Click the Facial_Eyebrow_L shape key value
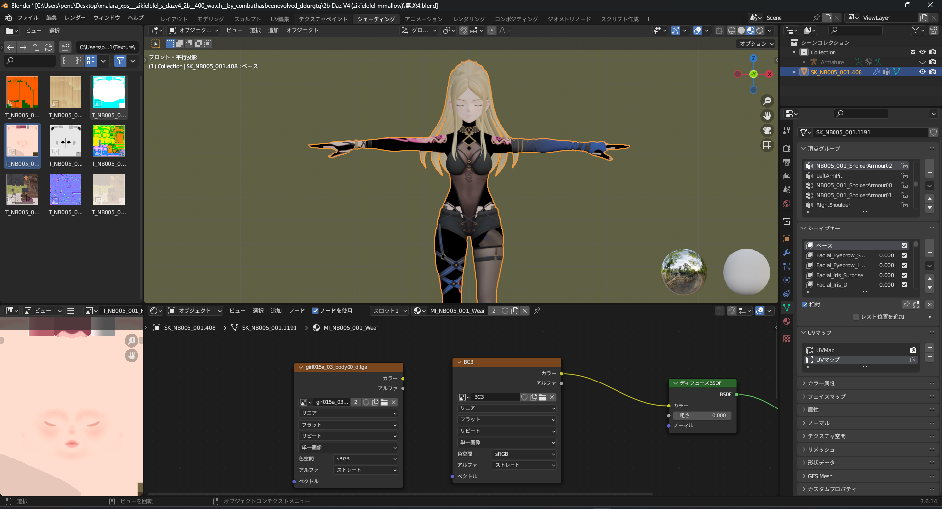This screenshot has width=942, height=509. tap(886, 265)
